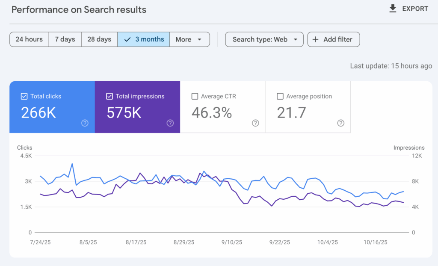
Task: Click the plus icon beside Add filter
Action: [x=316, y=39]
